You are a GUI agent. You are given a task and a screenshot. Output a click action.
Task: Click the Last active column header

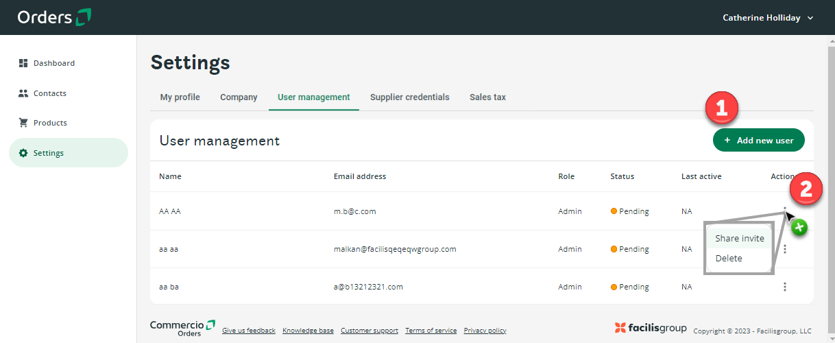click(x=701, y=176)
